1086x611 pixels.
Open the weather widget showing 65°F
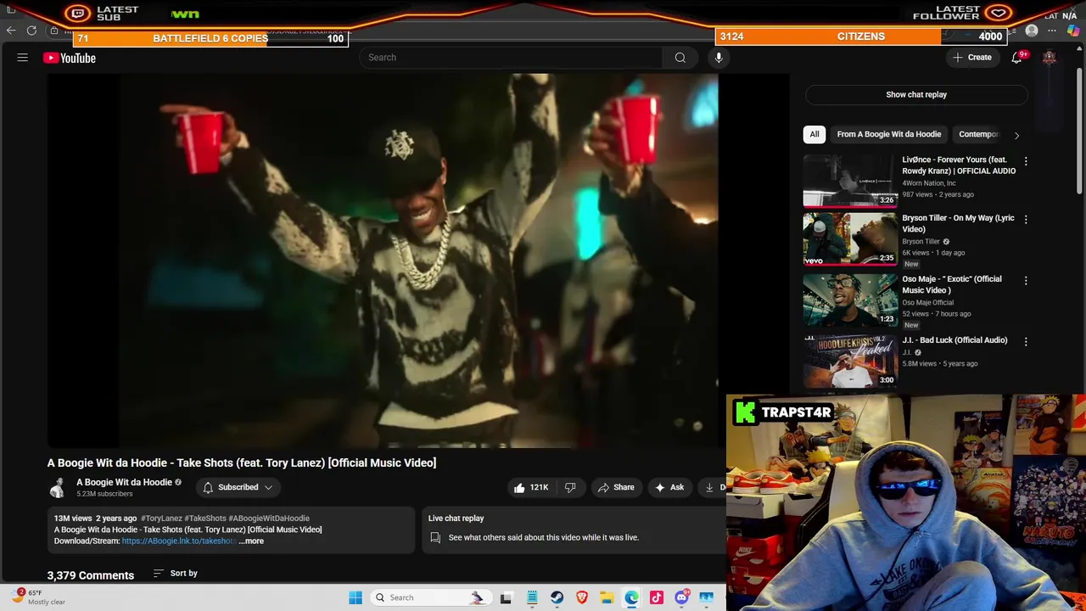tap(39, 597)
